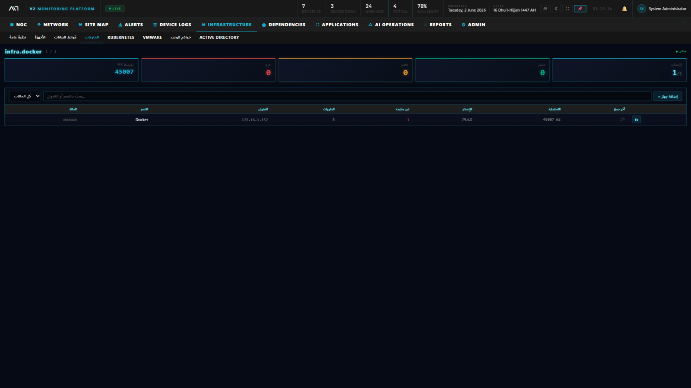Click the LIVE status badge
Image resolution: width=691 pixels, height=388 pixels.
coord(115,9)
